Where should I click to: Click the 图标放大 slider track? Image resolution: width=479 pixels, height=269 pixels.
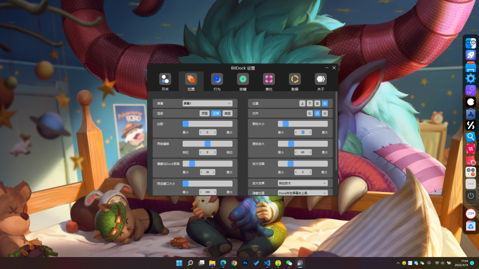click(302, 144)
